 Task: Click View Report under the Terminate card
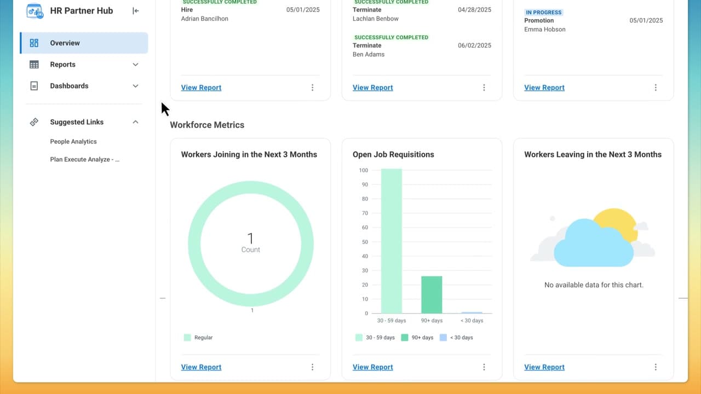372,88
